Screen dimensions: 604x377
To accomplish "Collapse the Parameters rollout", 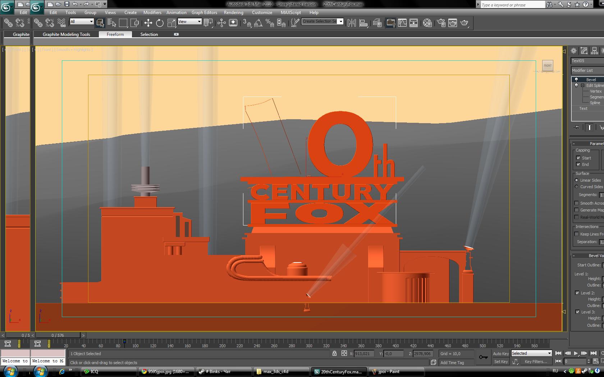I will click(x=589, y=144).
